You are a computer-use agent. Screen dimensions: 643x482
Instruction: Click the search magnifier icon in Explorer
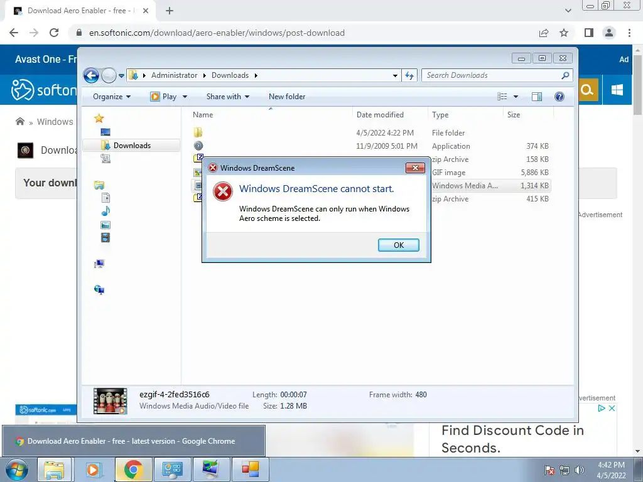(x=566, y=75)
